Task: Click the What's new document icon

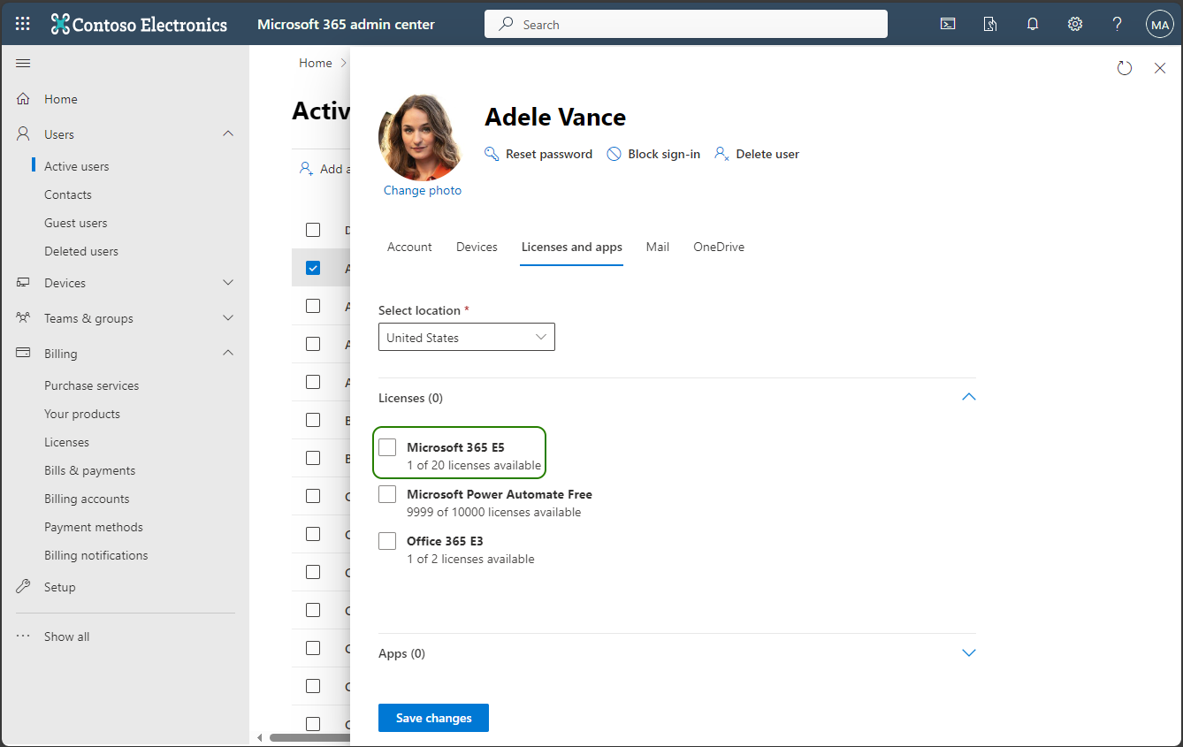Action: click(990, 24)
